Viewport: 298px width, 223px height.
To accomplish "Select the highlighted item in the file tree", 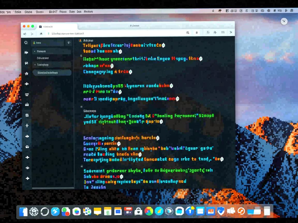I will pyautogui.click(x=52, y=73).
